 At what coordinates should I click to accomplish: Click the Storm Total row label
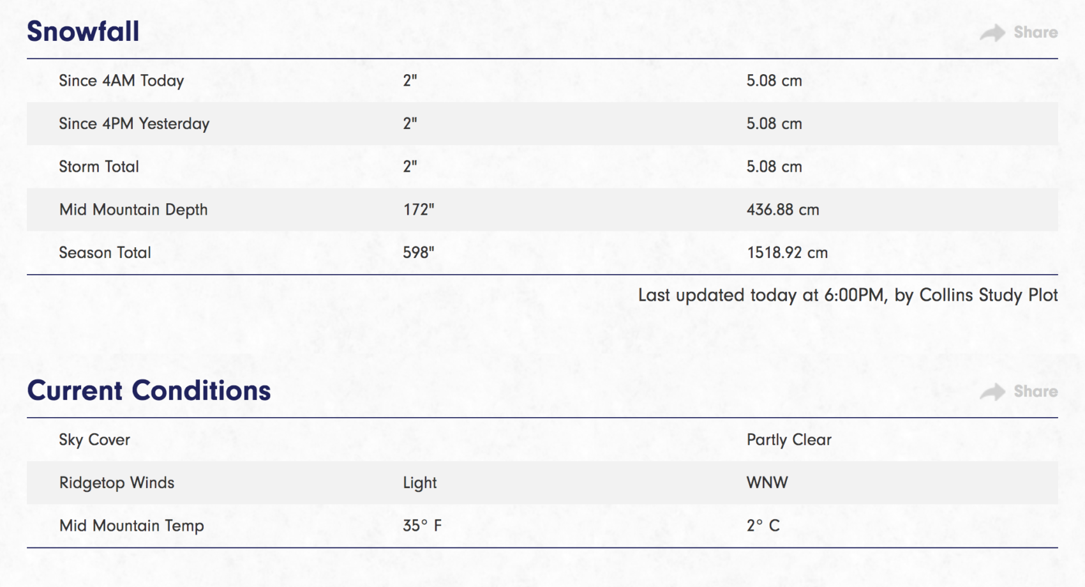(x=99, y=167)
